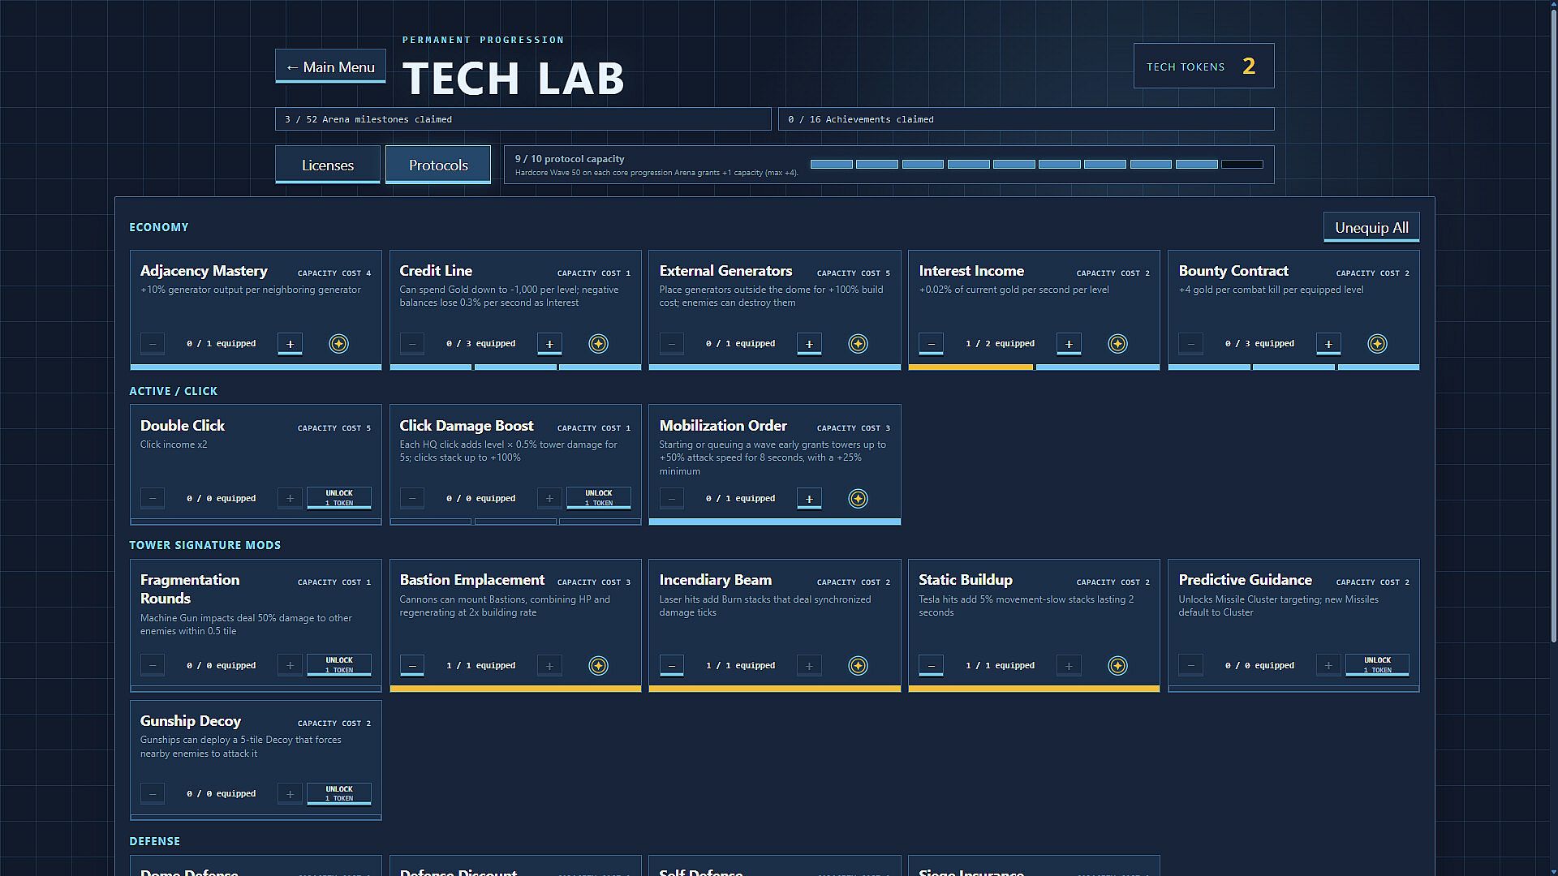Click the Bastion Emplacement level bar
The width and height of the screenshot is (1558, 876).
click(x=515, y=689)
